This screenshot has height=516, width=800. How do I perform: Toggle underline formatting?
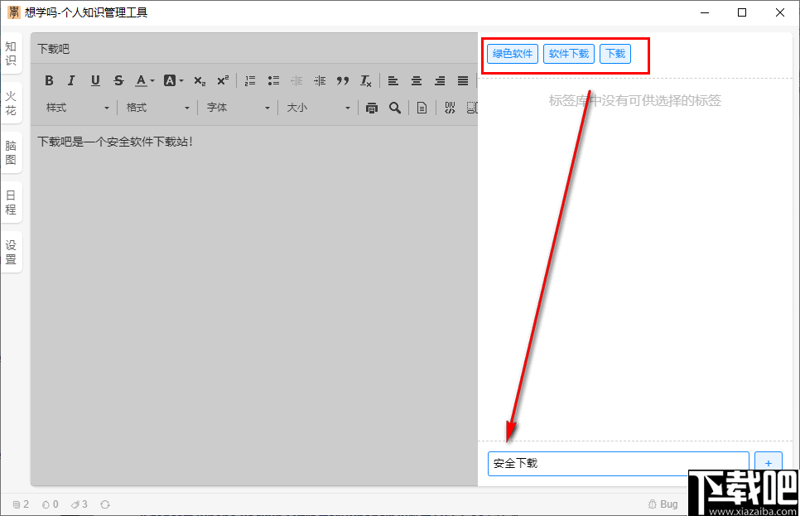point(95,80)
